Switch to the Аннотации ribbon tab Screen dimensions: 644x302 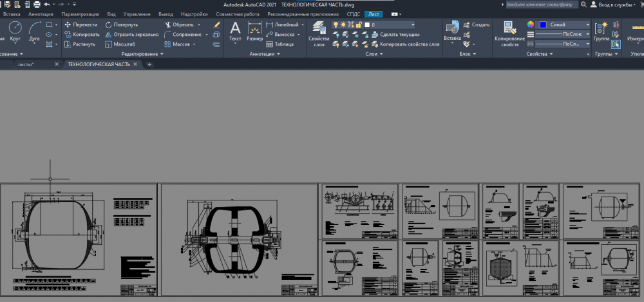click(x=41, y=13)
